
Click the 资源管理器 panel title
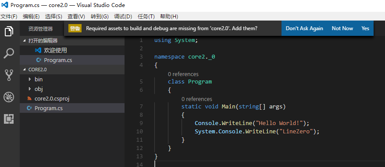click(x=40, y=29)
